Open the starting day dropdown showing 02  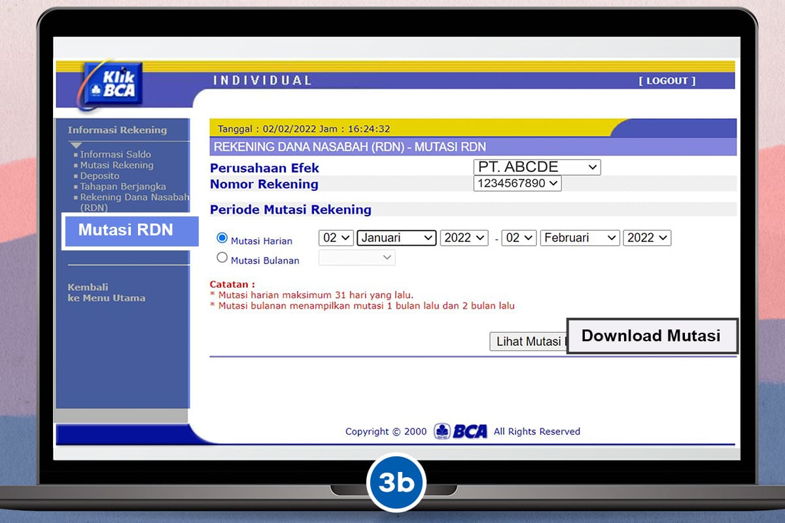click(x=336, y=238)
